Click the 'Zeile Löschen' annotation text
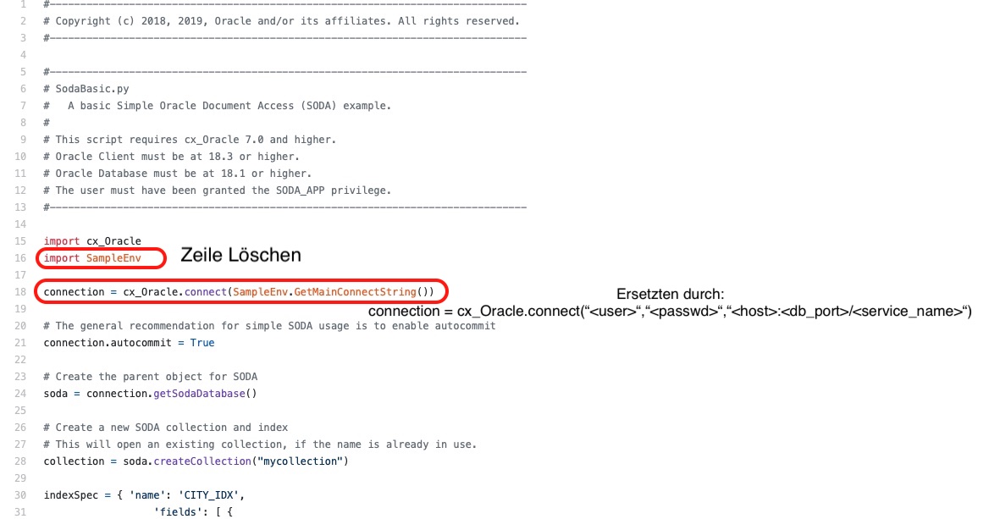Screen dimensions: 1005x519 (241, 255)
